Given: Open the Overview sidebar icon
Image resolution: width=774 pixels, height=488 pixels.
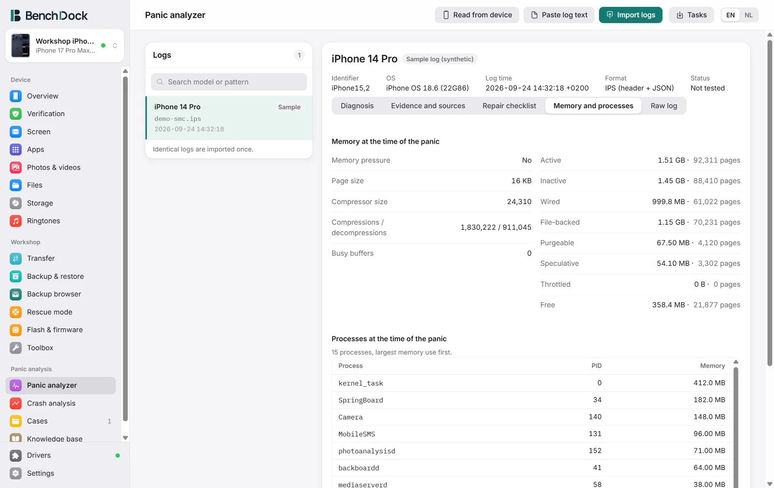Looking at the screenshot, I should tap(15, 96).
